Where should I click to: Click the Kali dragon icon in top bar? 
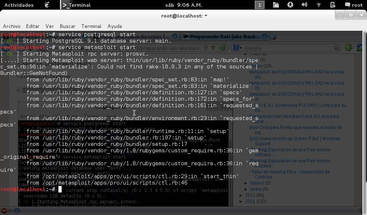pyautogui.click(x=47, y=5)
